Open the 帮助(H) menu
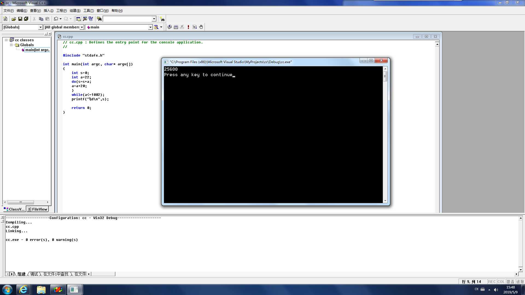This screenshot has height=295, width=525. 117,11
